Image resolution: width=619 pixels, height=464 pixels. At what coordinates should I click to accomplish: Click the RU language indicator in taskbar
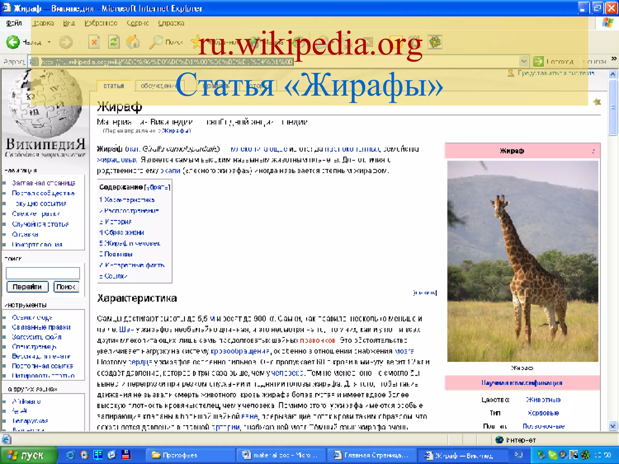(519, 455)
